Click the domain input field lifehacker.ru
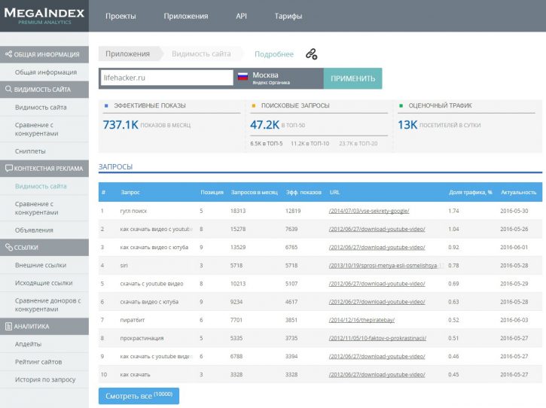 pyautogui.click(x=166, y=78)
